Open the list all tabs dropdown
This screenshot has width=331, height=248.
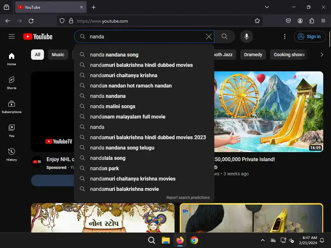(x=267, y=7)
